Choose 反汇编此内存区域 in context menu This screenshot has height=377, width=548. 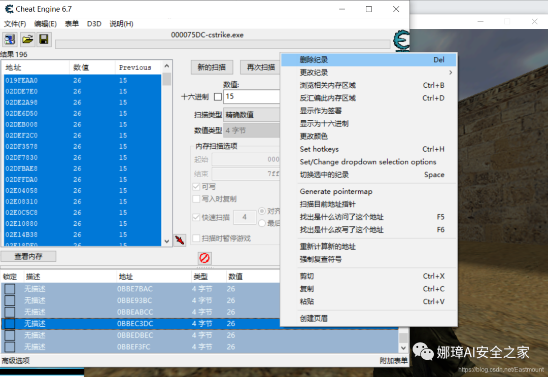[x=369, y=98]
